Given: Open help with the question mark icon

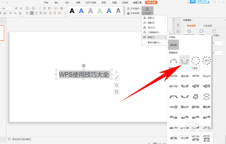Looking at the screenshot, I should [x=215, y=2].
